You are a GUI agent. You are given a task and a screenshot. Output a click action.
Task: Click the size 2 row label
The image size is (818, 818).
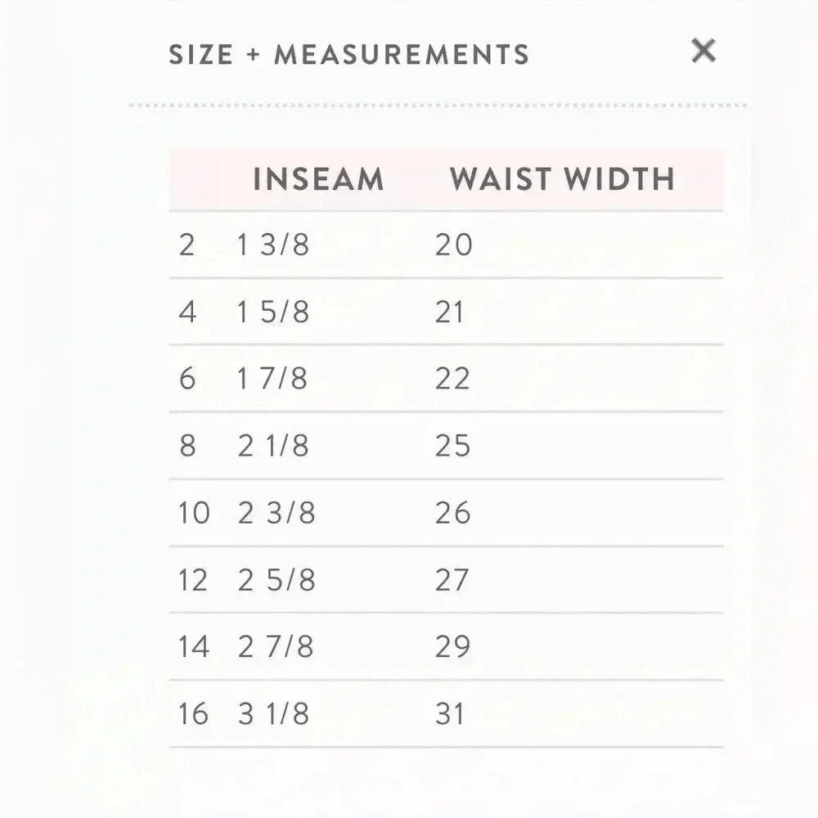[x=187, y=245]
